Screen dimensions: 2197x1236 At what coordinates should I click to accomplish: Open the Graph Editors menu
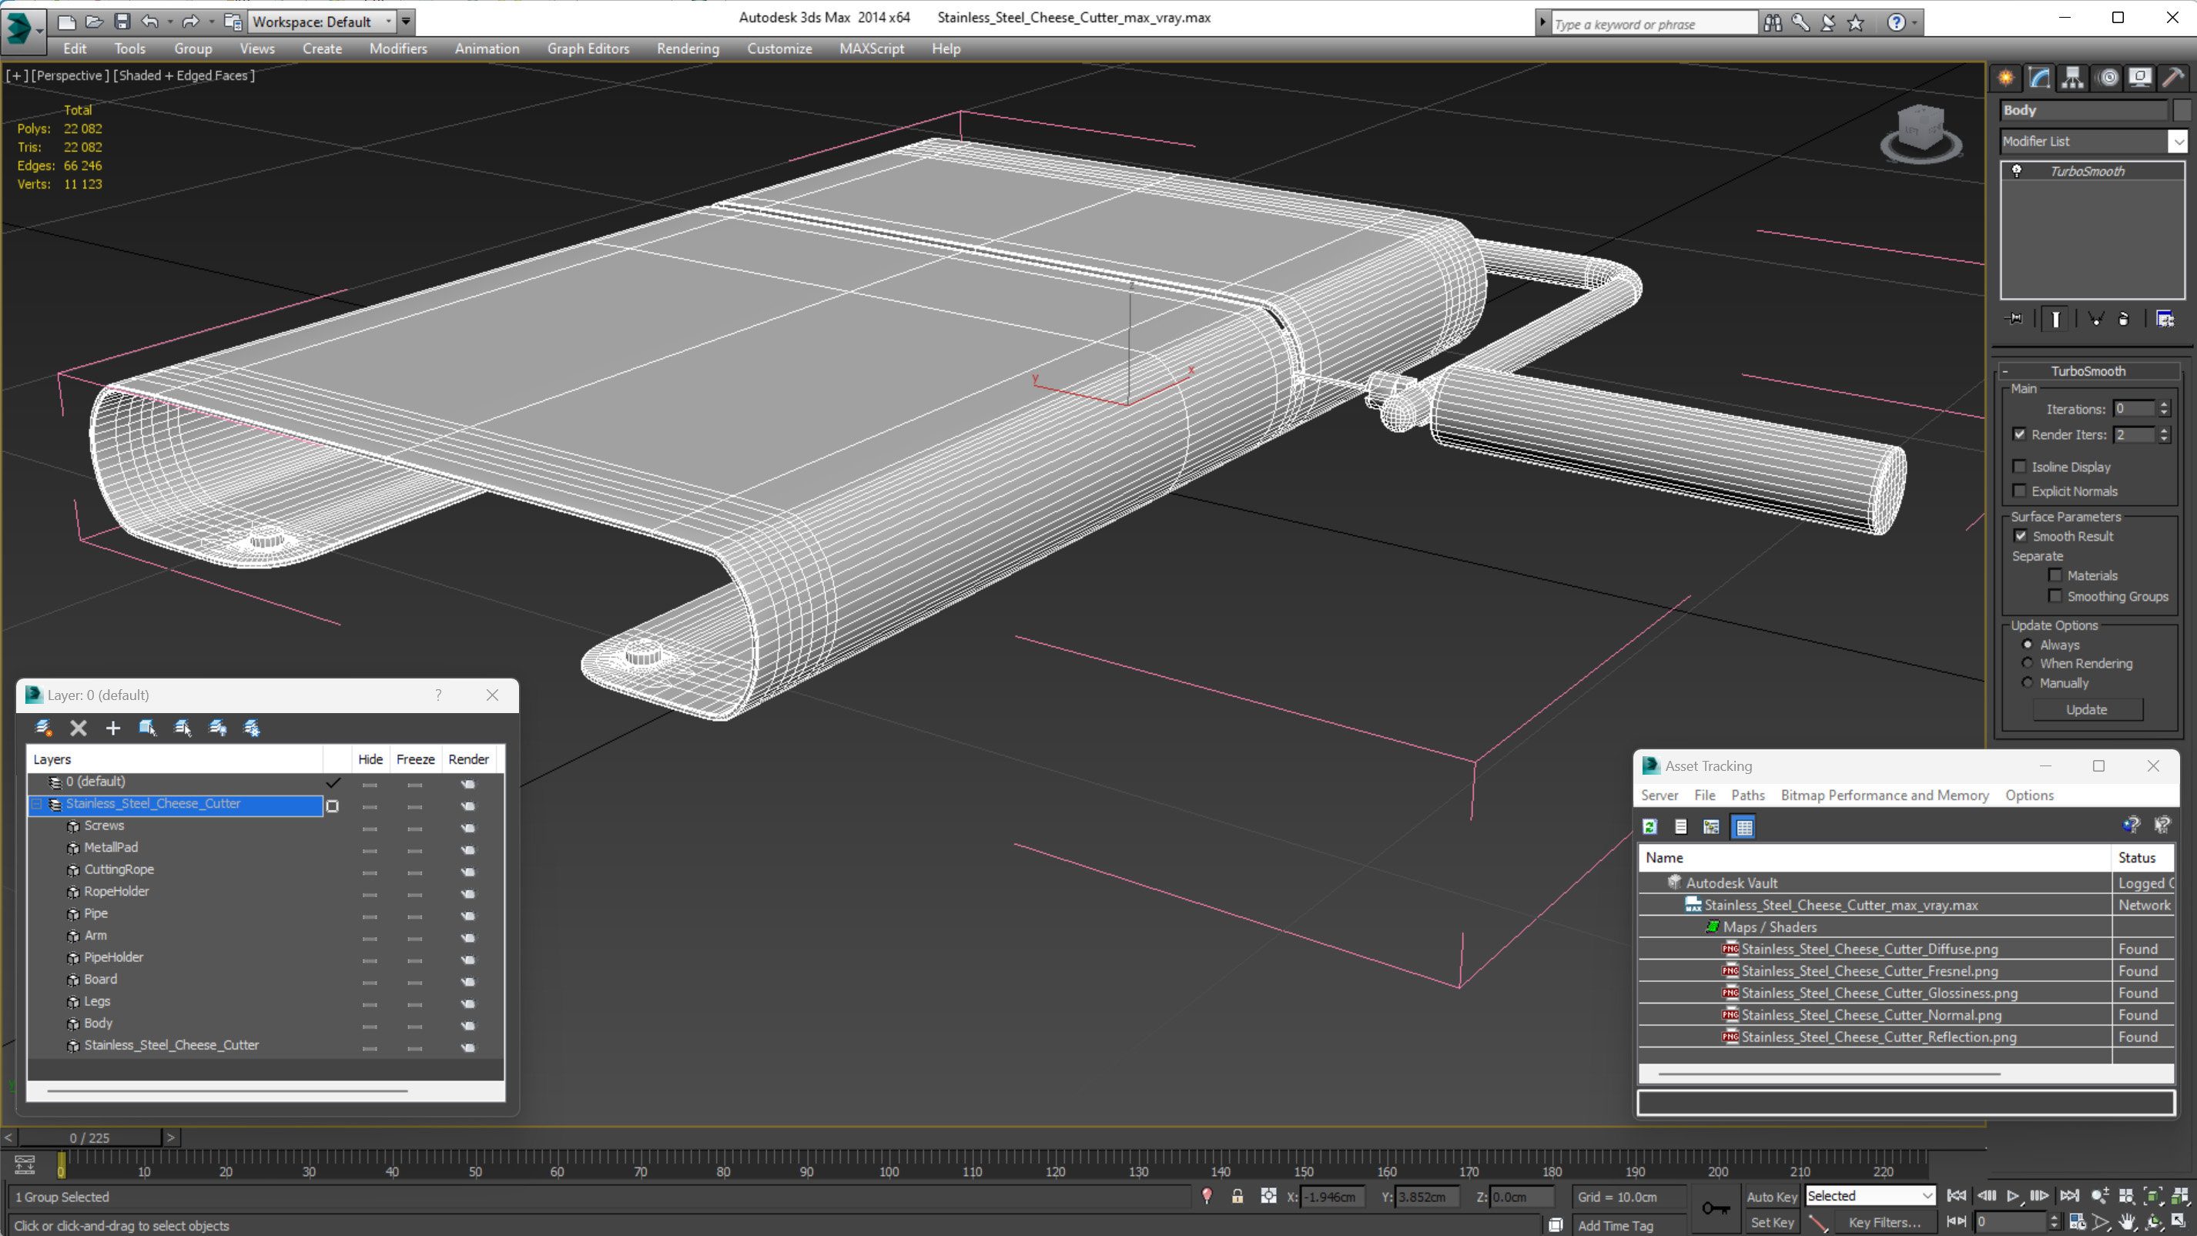click(588, 49)
